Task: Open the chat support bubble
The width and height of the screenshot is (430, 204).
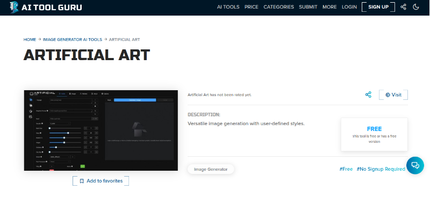Action: coord(415,165)
